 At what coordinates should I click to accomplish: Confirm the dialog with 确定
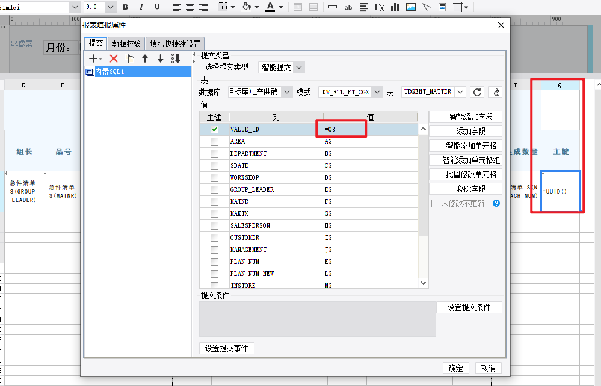click(456, 368)
